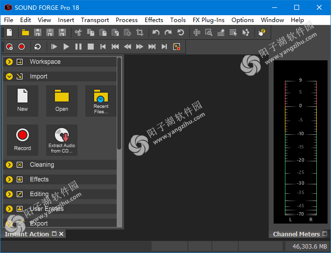Image resolution: width=331 pixels, height=253 pixels.
Task: Start recording with the red Record transport button
Action: [22, 47]
